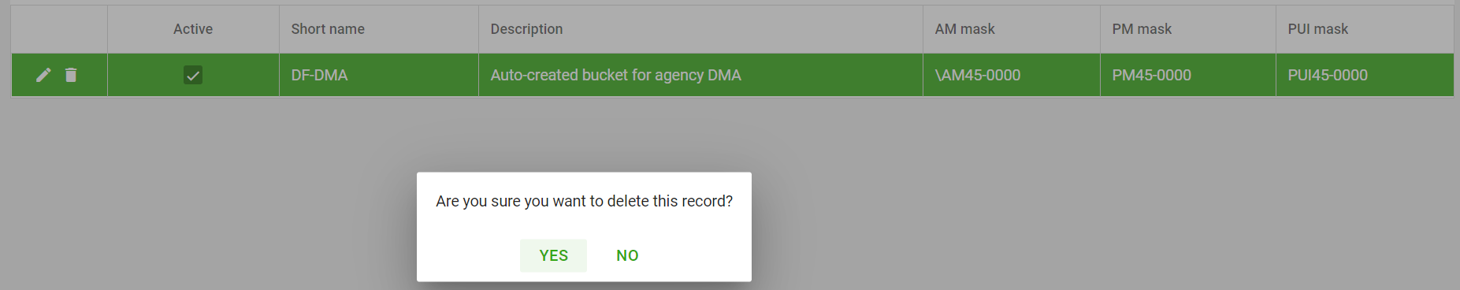The width and height of the screenshot is (1460, 290).
Task: Sort by the Short name column header
Action: 328,29
